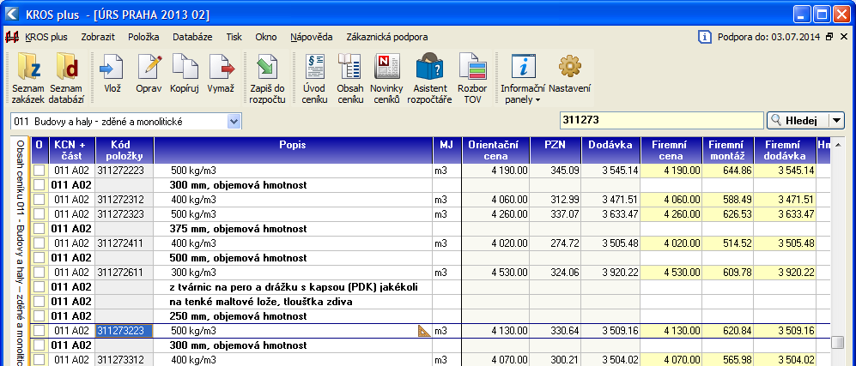Image resolution: width=856 pixels, height=366 pixels.
Task: Click the red KROS menu bar icon
Action: click(12, 38)
